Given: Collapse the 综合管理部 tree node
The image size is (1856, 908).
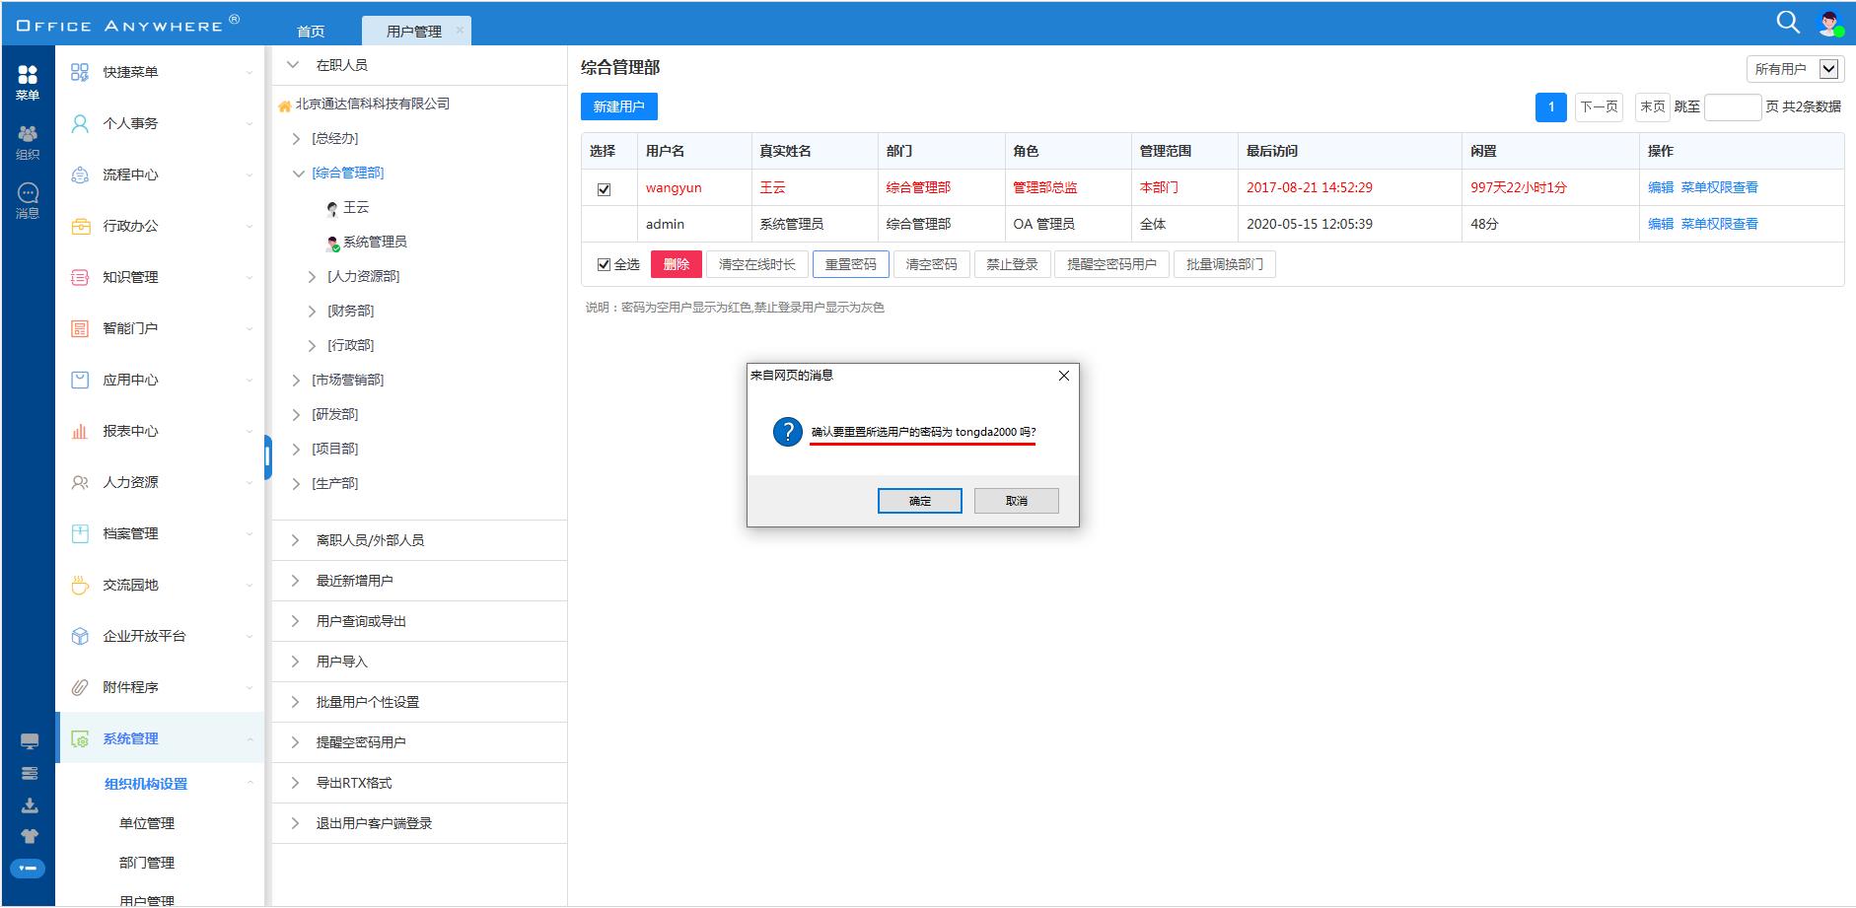Looking at the screenshot, I should click(299, 174).
